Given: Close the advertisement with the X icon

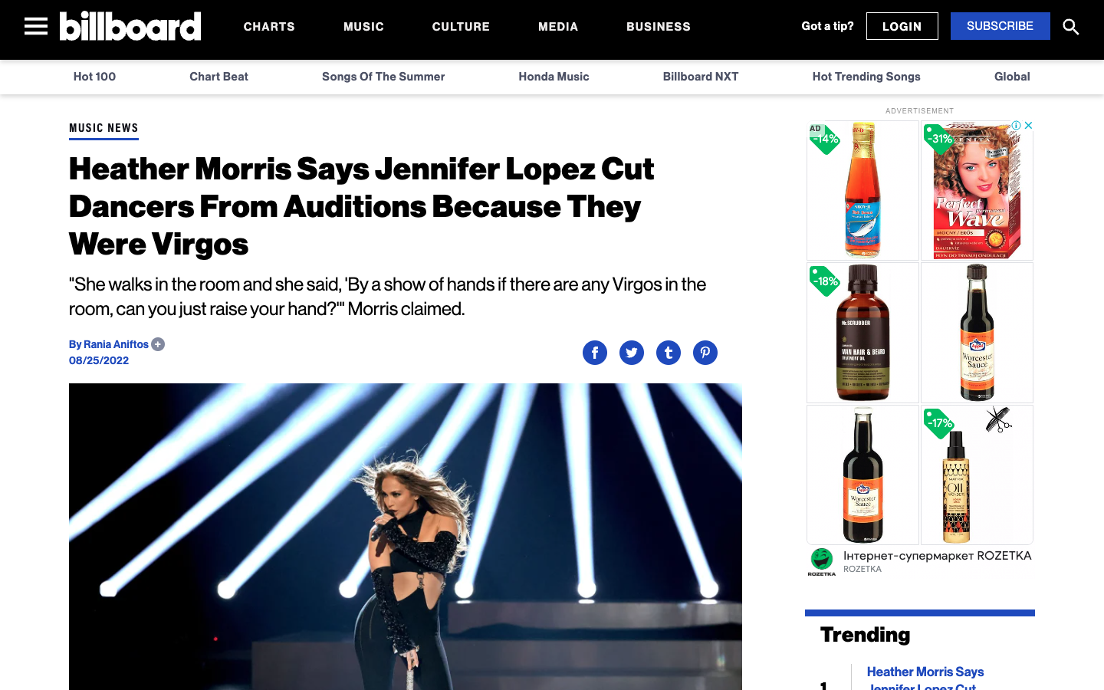Looking at the screenshot, I should click(1029, 125).
